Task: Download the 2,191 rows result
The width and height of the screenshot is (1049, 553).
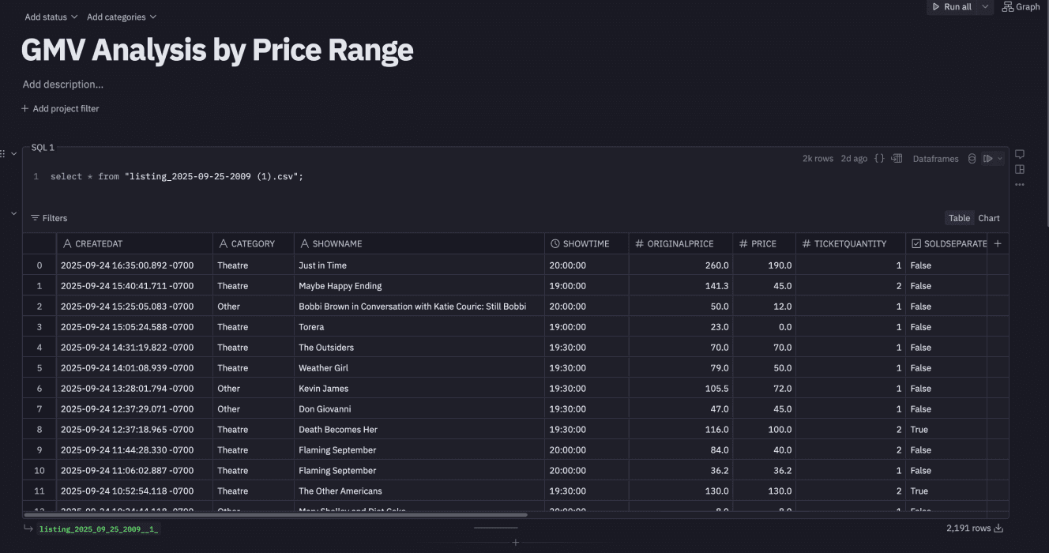Action: coord(998,529)
